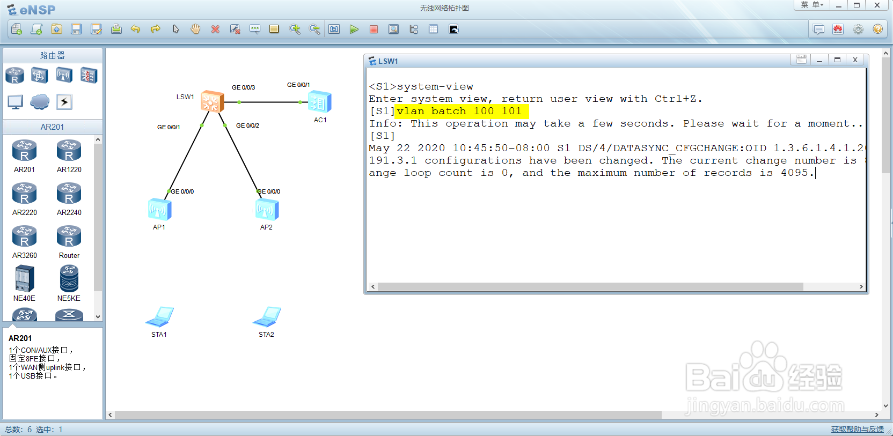Image resolution: width=893 pixels, height=436 pixels.
Task: Select the AP1 access point
Action: pos(159,209)
